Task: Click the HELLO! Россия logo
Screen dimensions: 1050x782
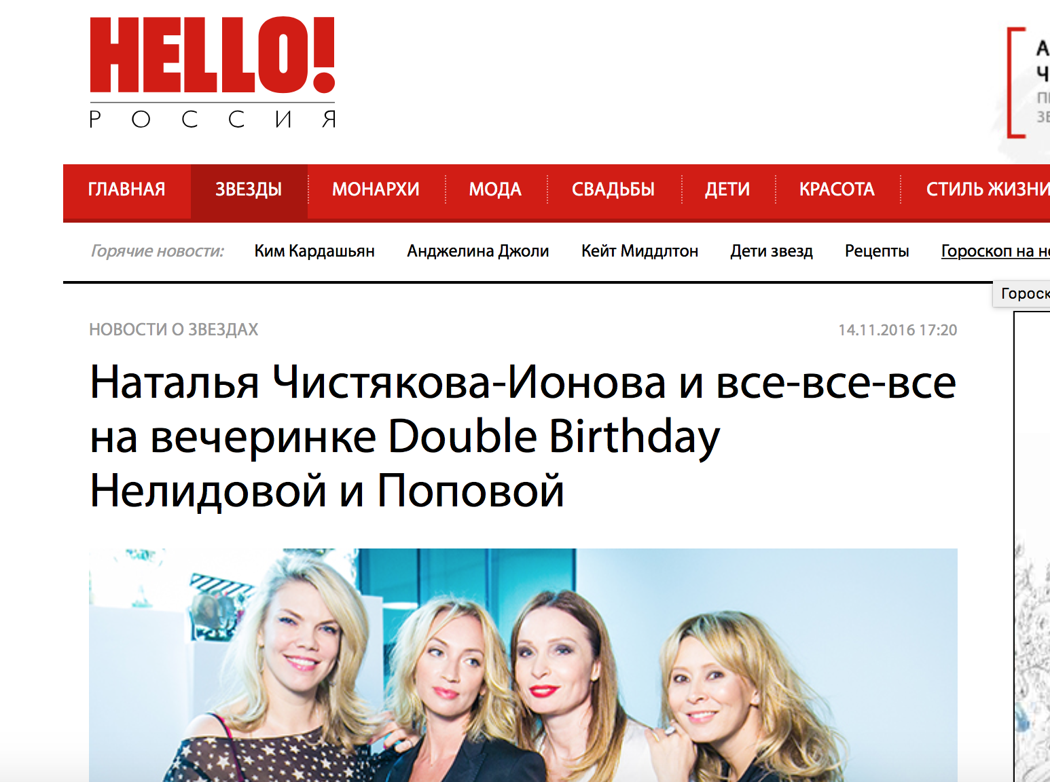Action: click(213, 72)
